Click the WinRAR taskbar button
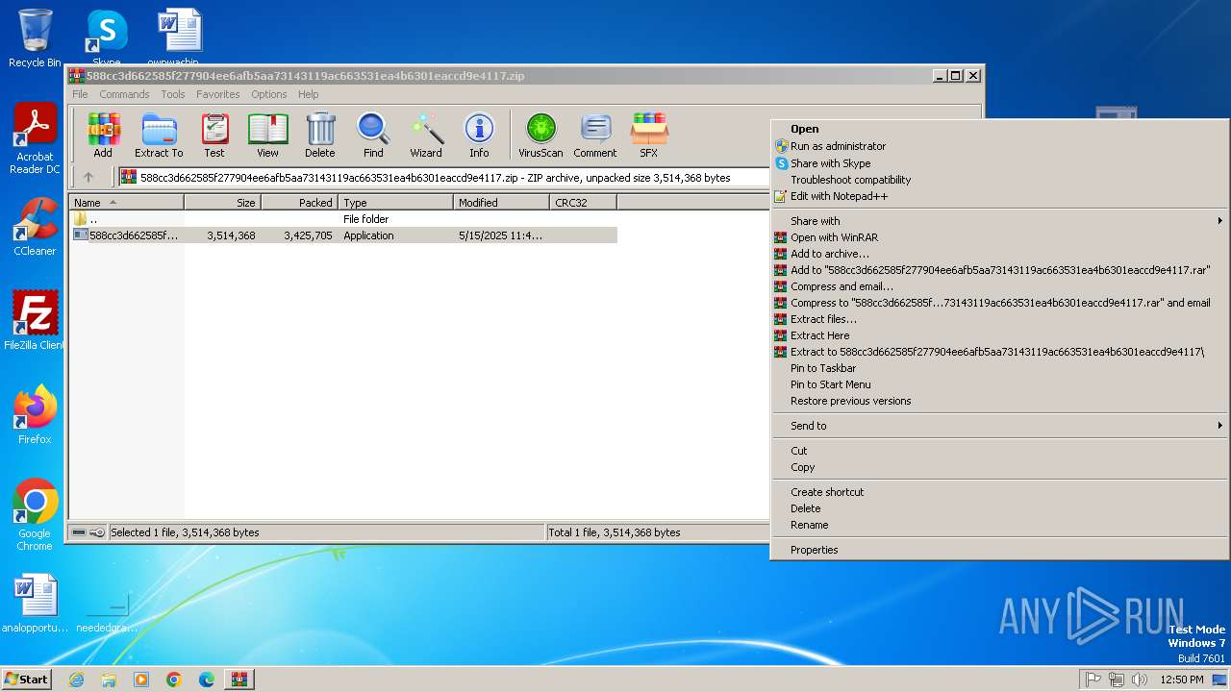This screenshot has height=692, width=1231. 239,680
